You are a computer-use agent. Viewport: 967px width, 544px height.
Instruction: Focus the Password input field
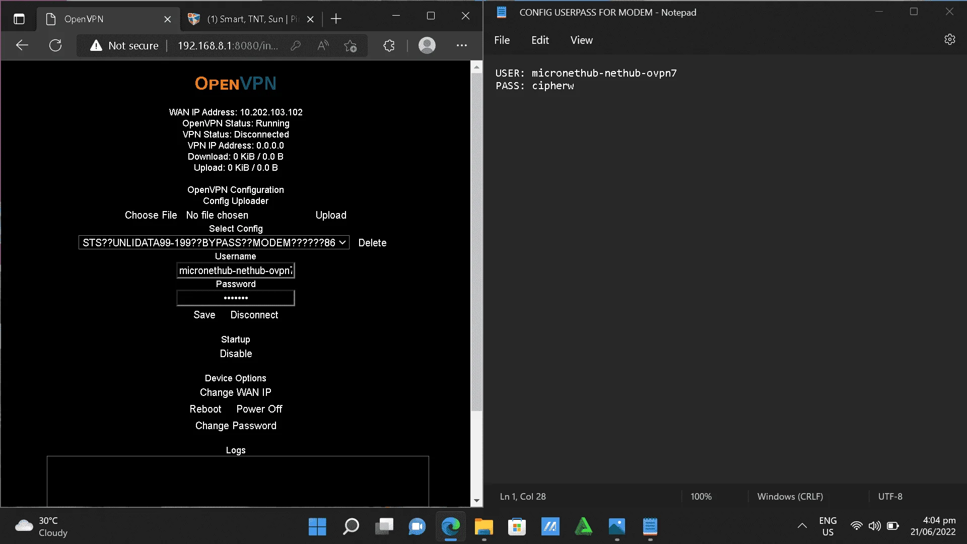tap(236, 298)
